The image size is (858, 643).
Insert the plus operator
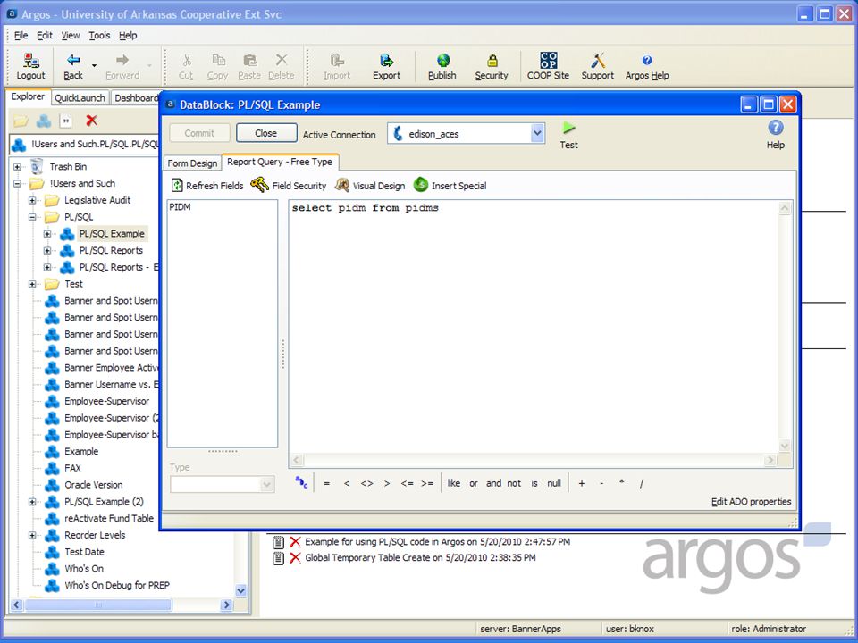(582, 483)
